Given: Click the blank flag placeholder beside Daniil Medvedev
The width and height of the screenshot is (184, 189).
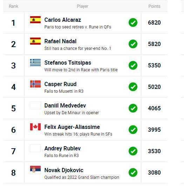Looking at the screenshot, I should [35, 105].
